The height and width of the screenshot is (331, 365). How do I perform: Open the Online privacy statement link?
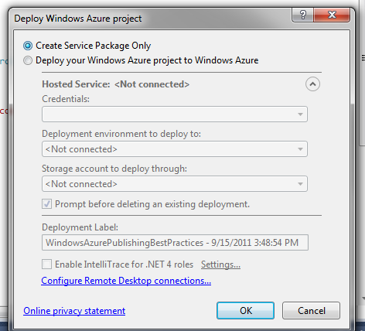point(74,311)
